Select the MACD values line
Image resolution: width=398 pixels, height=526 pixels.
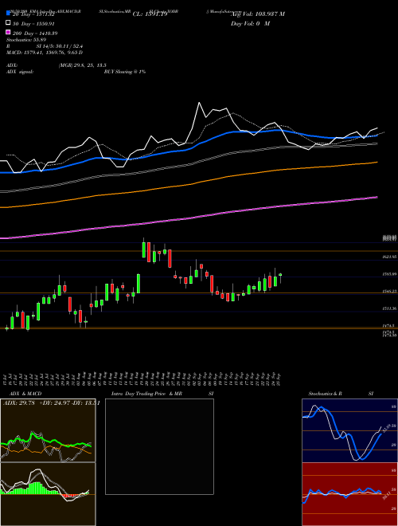point(45,53)
